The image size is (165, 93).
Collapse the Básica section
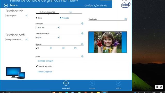[39, 18]
